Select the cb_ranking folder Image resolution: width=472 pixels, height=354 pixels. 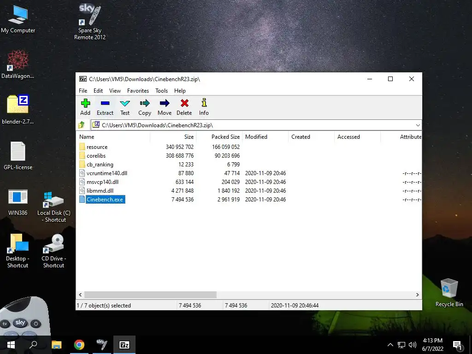pos(100,165)
